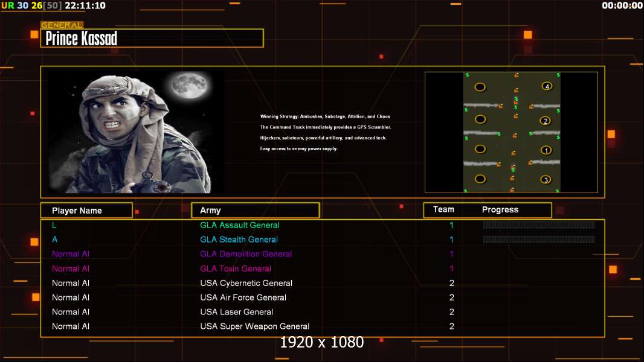Click USA Laser General army entry

pos(237,311)
